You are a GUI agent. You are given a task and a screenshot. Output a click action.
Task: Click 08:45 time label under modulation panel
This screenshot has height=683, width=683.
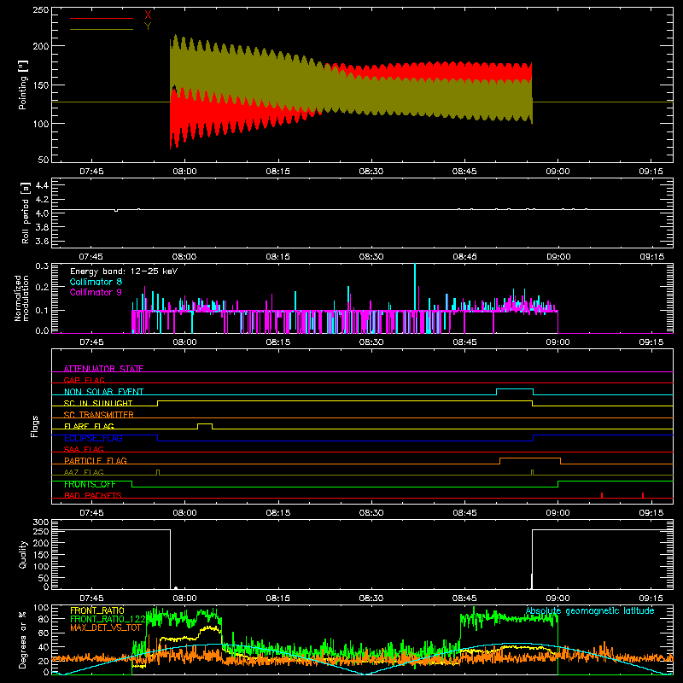464,342
